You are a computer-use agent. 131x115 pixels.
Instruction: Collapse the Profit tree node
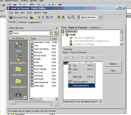tap(63, 35)
